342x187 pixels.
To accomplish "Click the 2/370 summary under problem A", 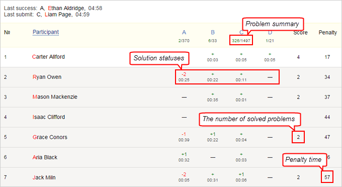I will coord(184,41).
